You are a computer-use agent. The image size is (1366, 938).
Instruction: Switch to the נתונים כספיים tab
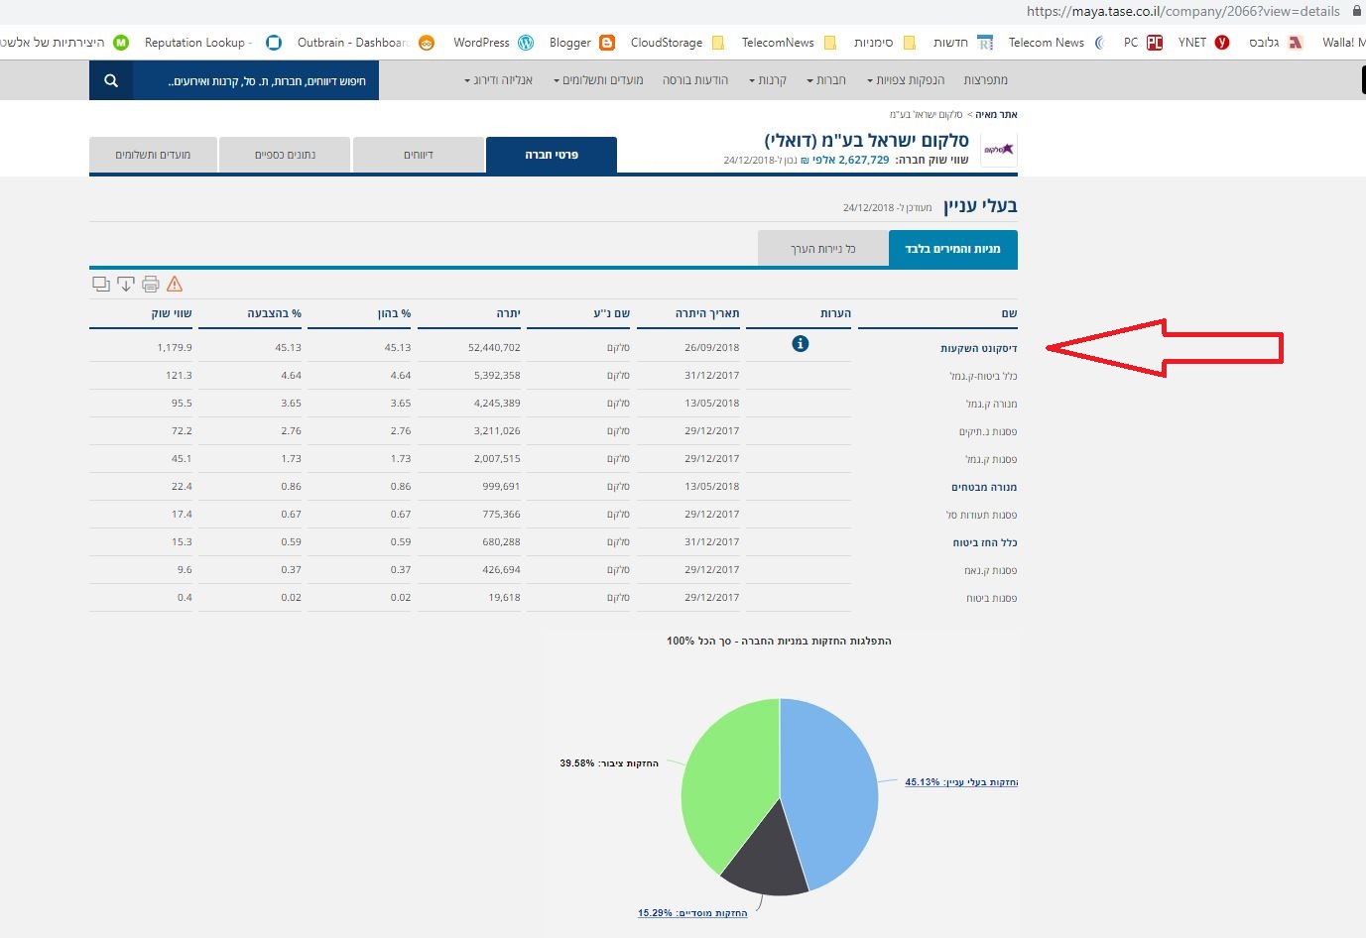tap(285, 155)
